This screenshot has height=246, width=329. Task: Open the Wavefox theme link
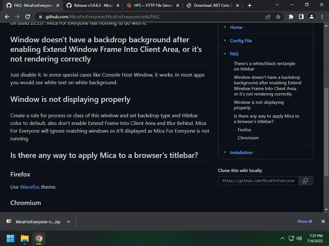30,187
